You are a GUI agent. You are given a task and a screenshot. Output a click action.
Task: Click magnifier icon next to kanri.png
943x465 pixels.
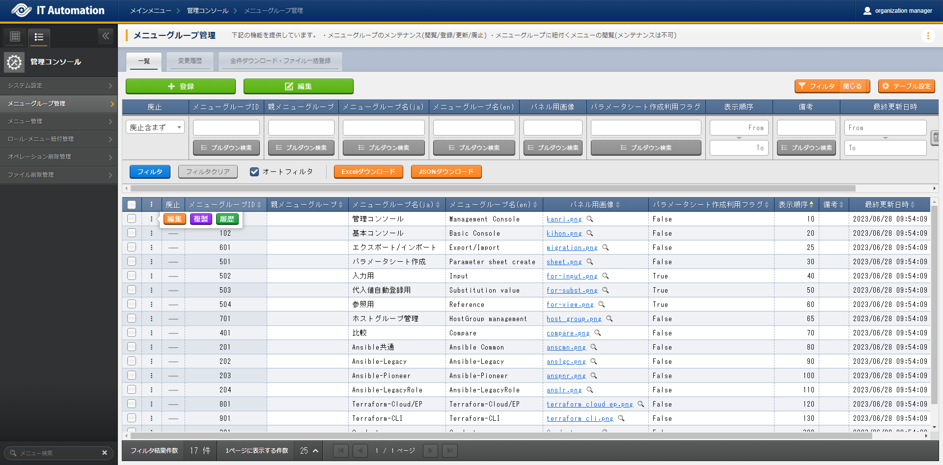(x=590, y=219)
